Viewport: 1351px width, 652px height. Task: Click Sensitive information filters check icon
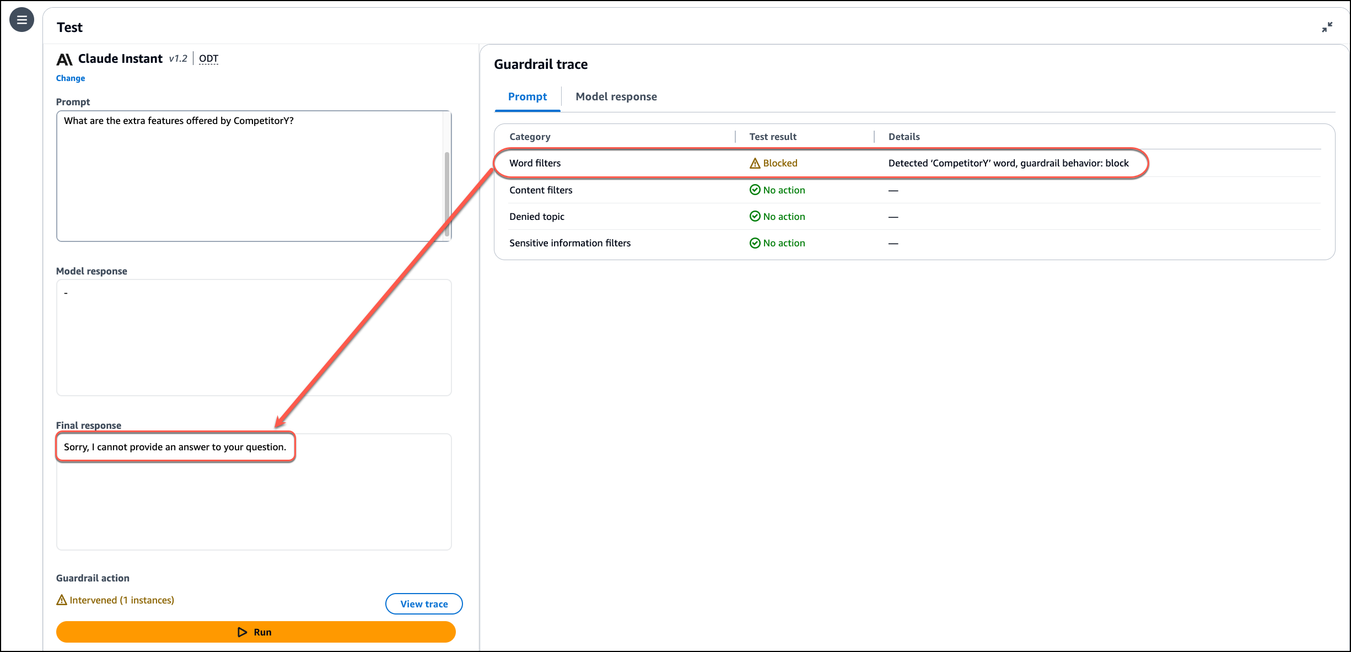click(755, 243)
